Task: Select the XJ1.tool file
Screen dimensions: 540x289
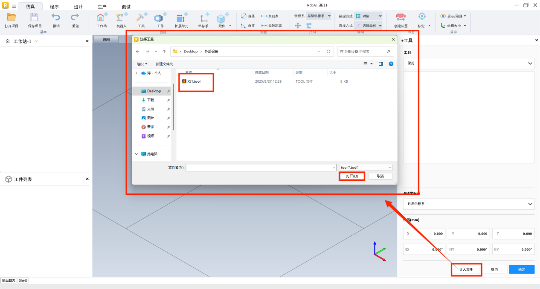Action: tap(194, 81)
